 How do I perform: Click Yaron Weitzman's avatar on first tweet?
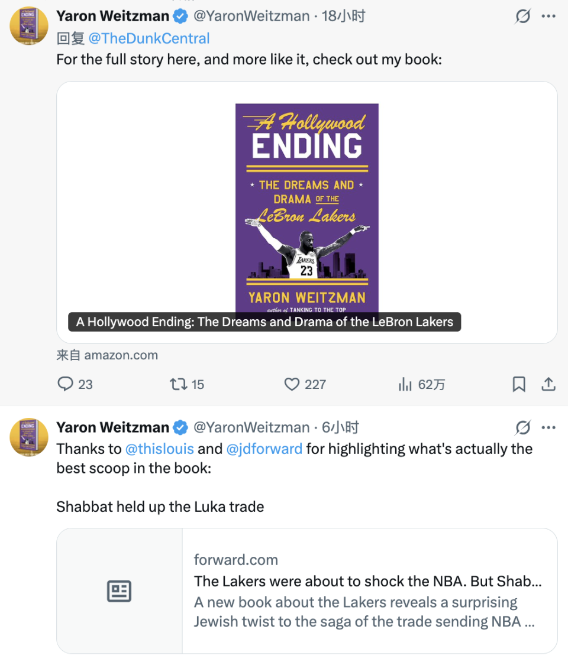(30, 26)
